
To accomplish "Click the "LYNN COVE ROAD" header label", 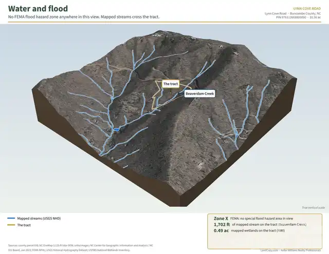I will click(x=307, y=9).
